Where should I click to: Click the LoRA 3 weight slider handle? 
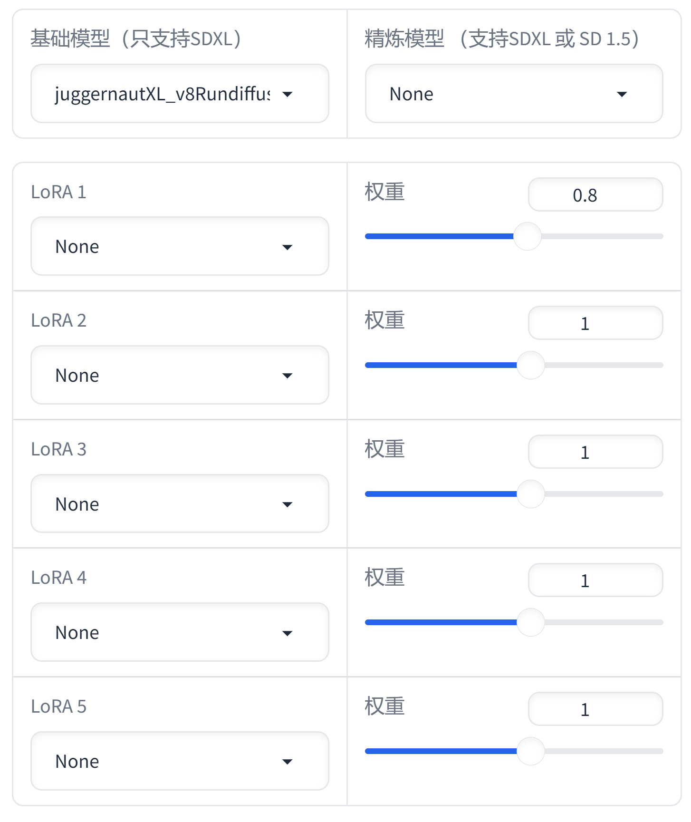[530, 494]
